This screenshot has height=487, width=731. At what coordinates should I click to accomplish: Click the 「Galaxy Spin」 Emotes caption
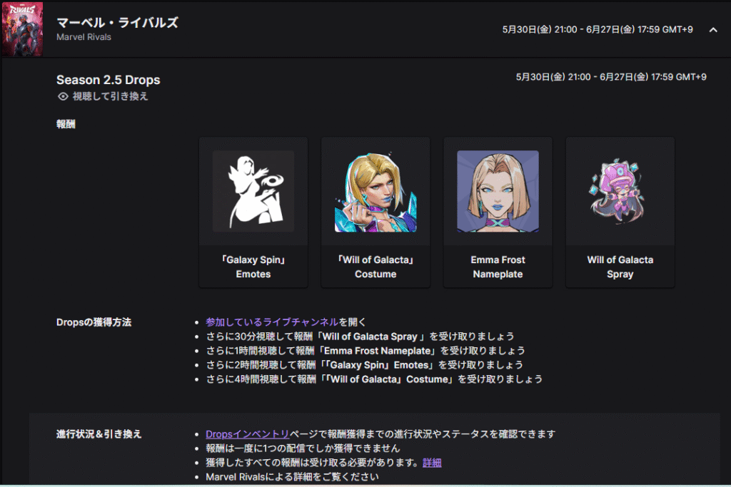(253, 267)
